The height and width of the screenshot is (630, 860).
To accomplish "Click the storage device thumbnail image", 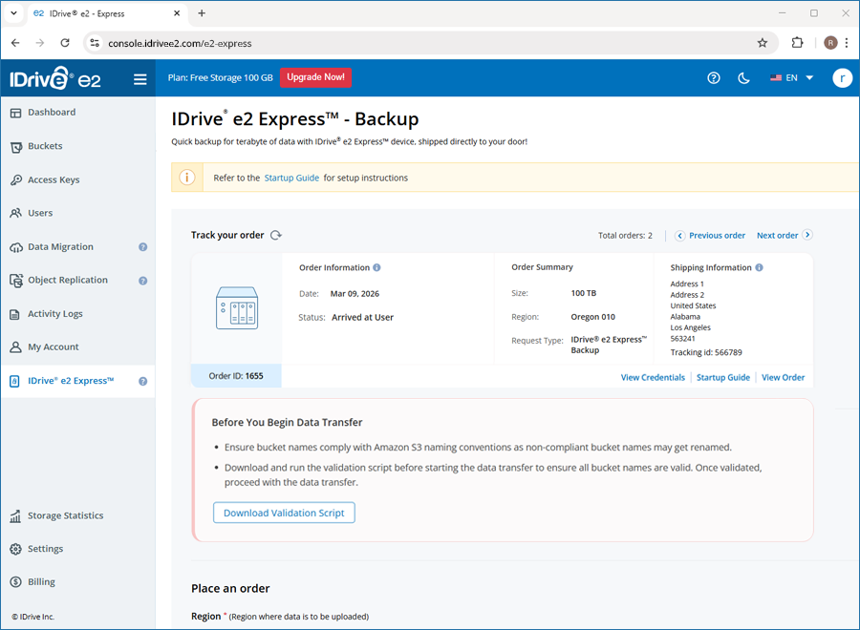I will coord(237,308).
